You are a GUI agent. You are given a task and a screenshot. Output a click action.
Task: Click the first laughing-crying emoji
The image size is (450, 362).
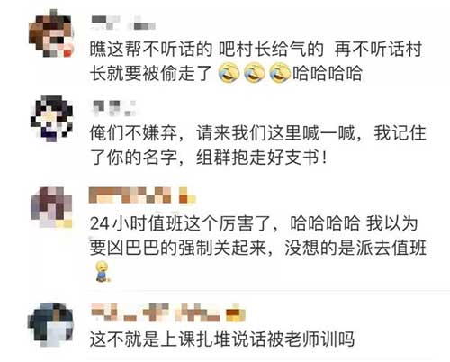tap(229, 73)
